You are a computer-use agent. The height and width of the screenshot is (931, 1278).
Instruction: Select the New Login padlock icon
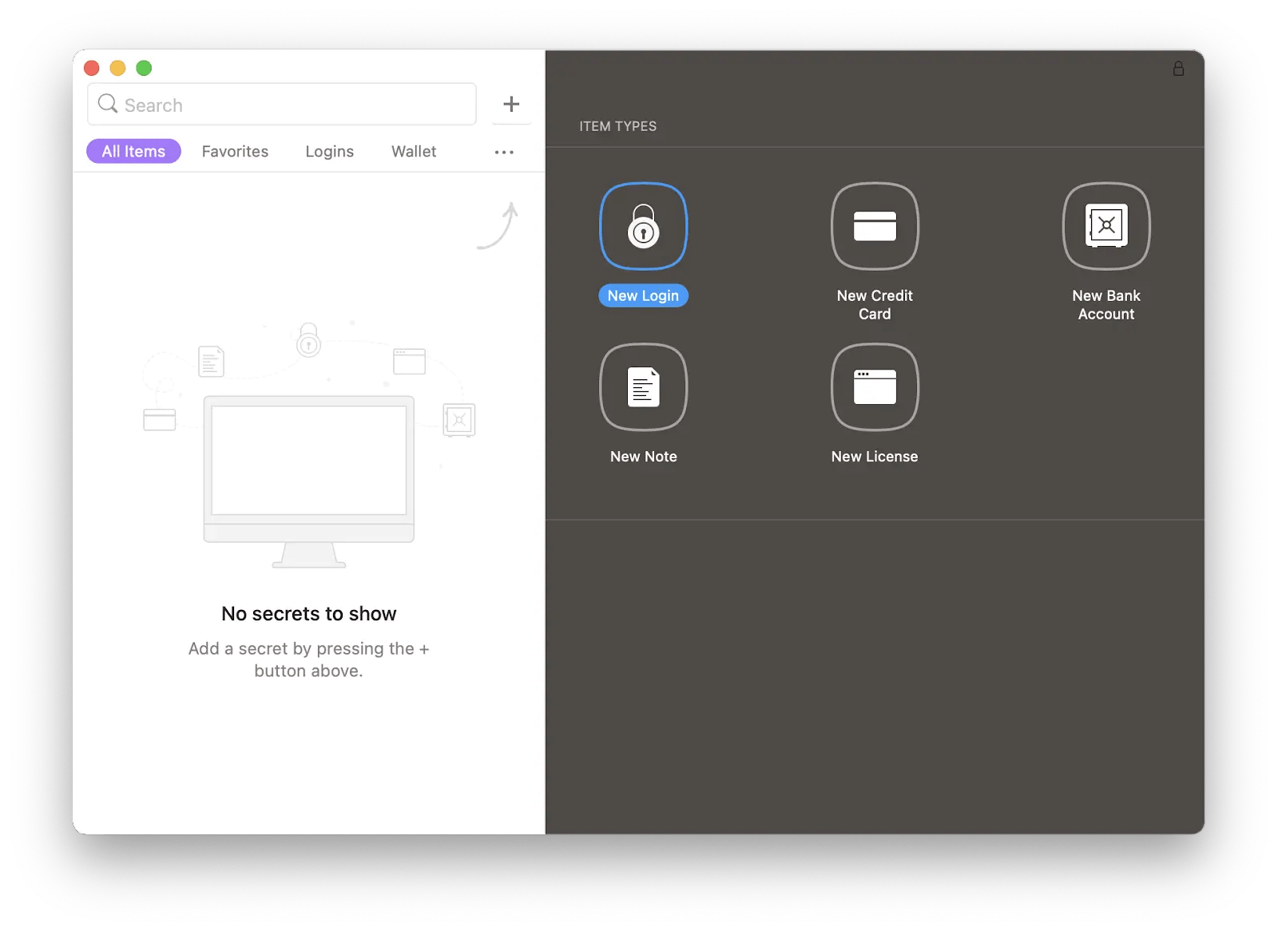click(x=643, y=226)
